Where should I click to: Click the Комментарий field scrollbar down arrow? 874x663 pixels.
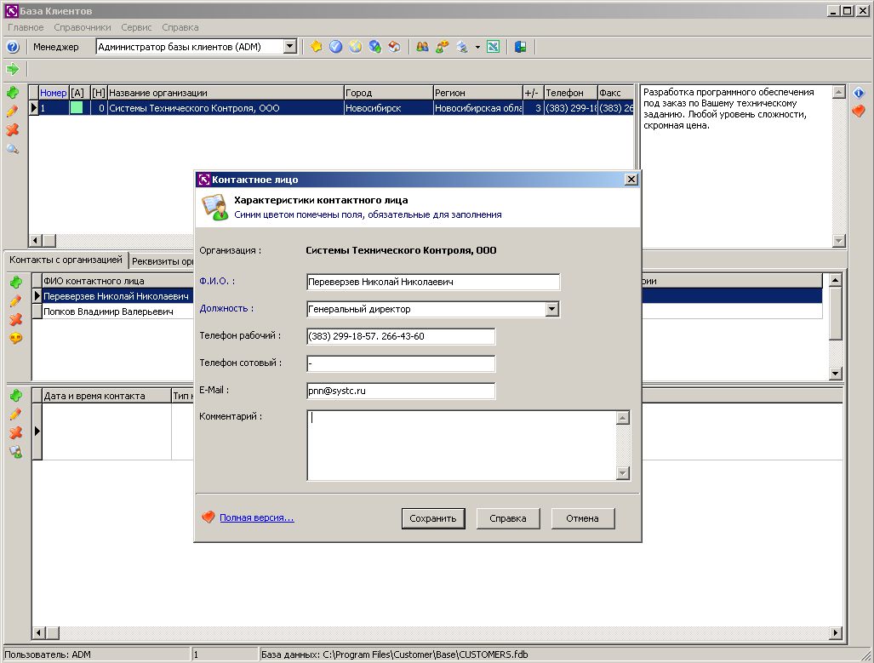(623, 473)
